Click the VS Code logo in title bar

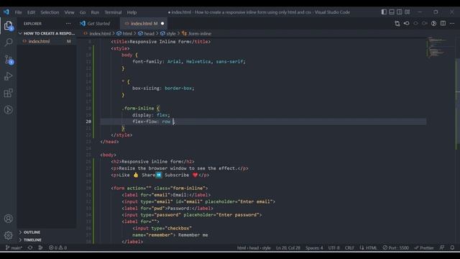(6, 12)
